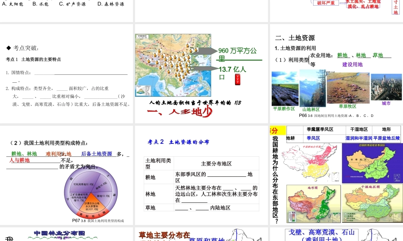Click the heading 二、土地资源
Screen dimensions: 403x241
[x=295, y=38]
